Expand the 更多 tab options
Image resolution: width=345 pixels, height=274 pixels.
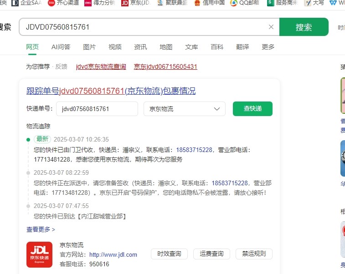coord(268,47)
